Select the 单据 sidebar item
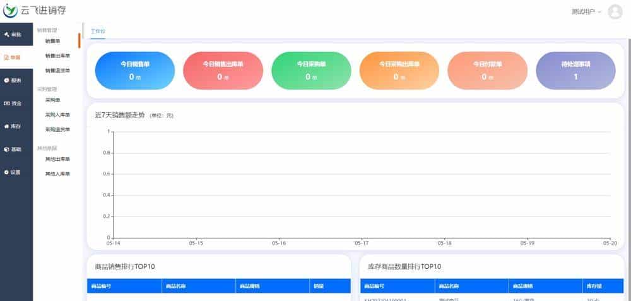The image size is (631, 301). click(16, 57)
